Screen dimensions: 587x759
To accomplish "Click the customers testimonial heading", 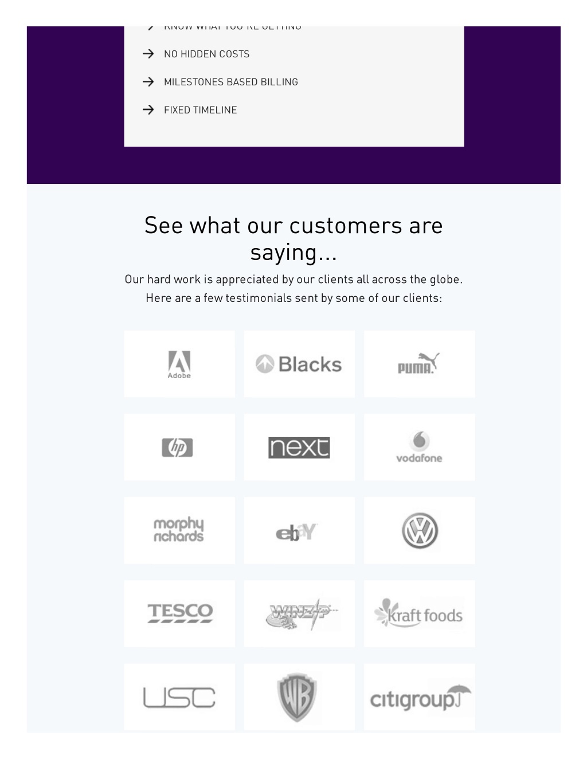I will pyautogui.click(x=293, y=238).
